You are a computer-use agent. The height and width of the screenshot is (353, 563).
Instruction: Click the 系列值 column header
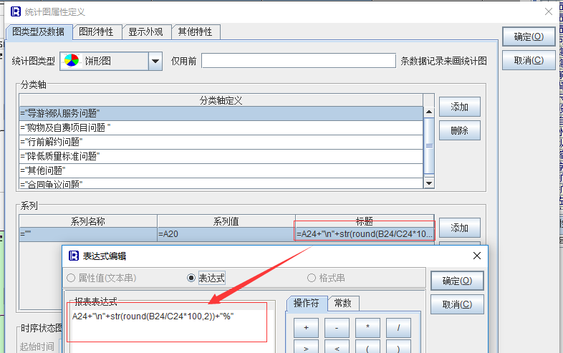226,221
